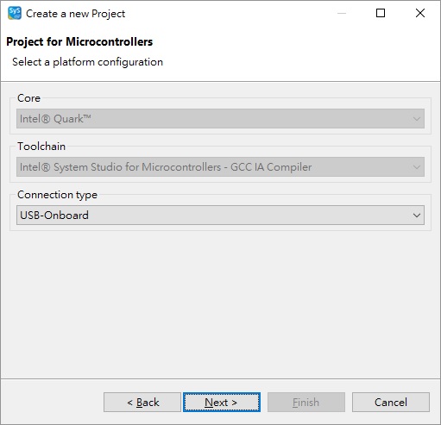Proceed by clicking Next
Screen dimensions: 441x425
coord(222,403)
